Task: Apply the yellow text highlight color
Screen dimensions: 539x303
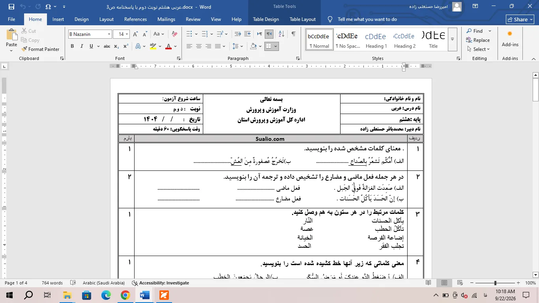Action: click(x=153, y=46)
